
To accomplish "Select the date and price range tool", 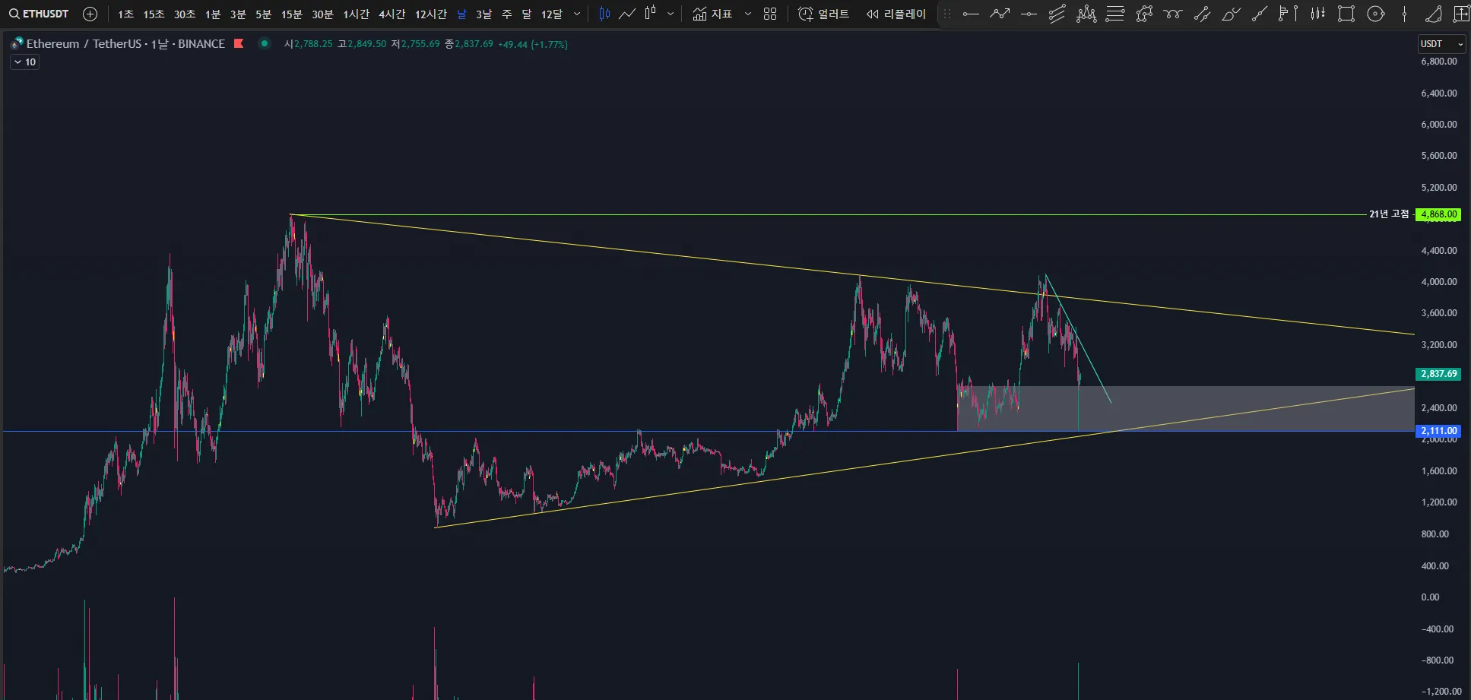I will tap(1460, 14).
